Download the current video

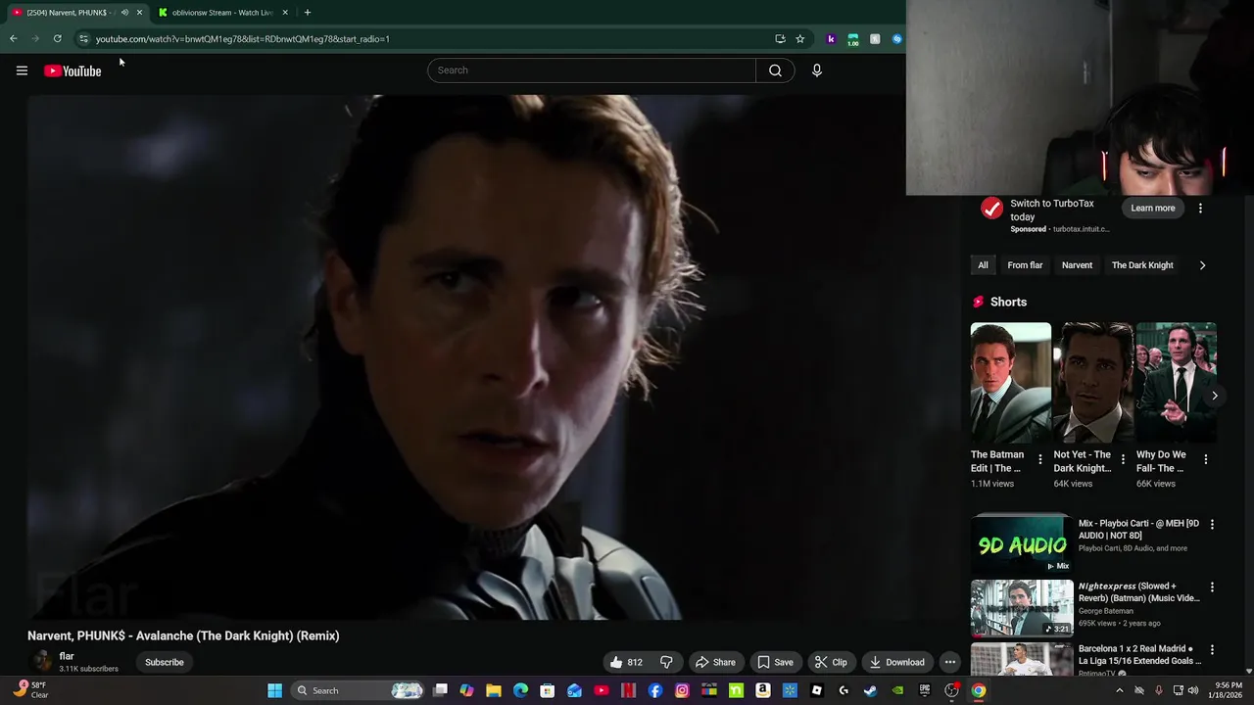pyautogui.click(x=896, y=662)
